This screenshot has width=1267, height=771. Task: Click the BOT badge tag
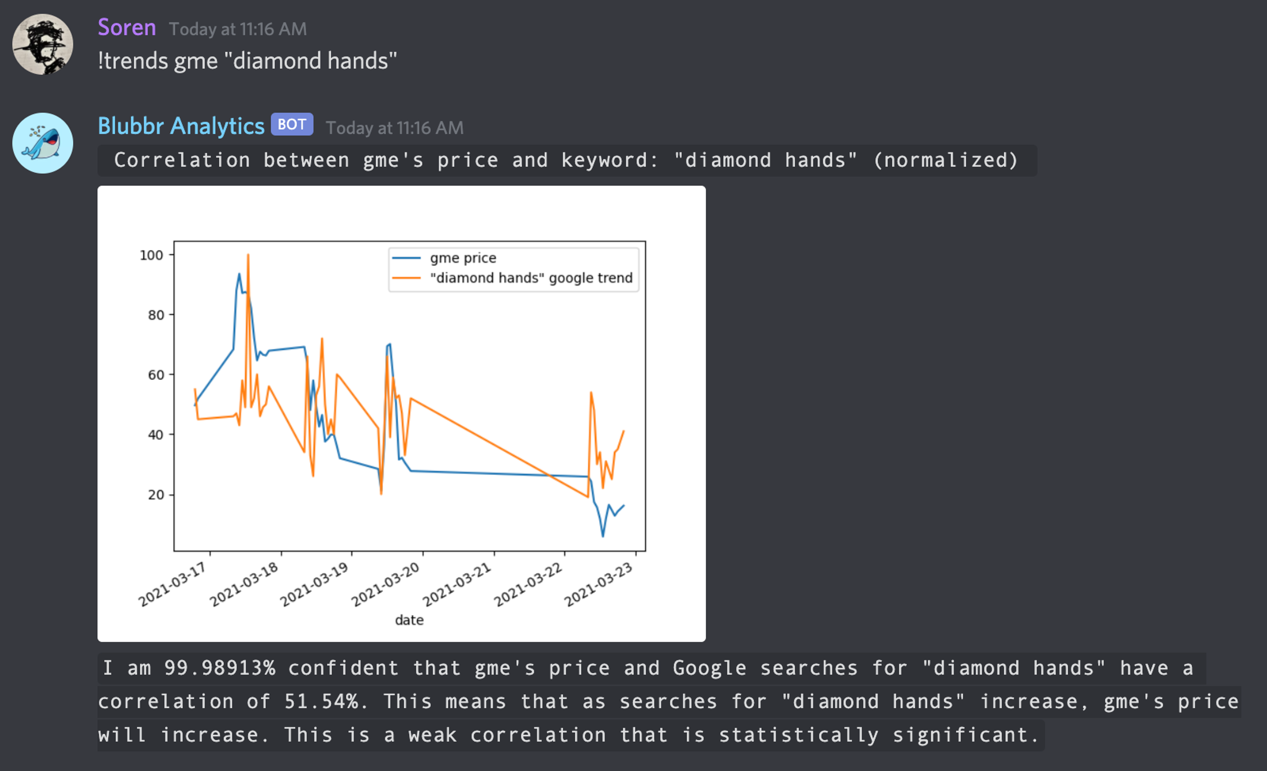click(x=292, y=124)
